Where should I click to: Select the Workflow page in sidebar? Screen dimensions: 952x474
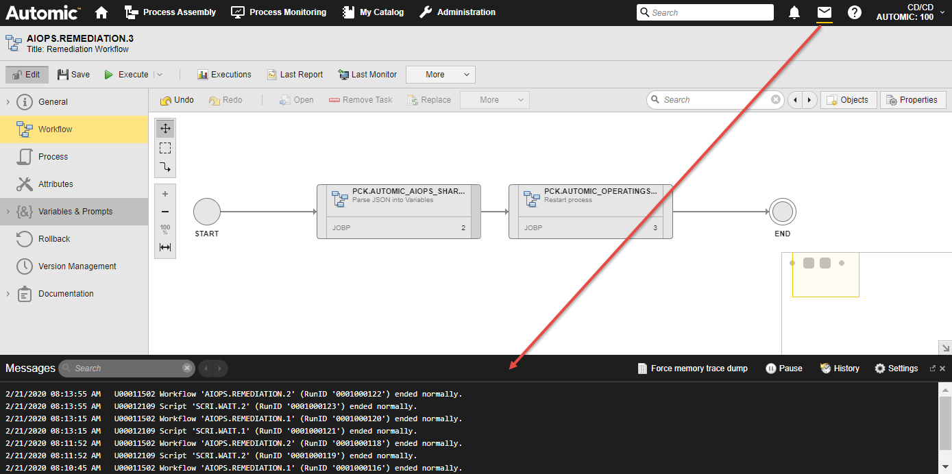[74, 129]
